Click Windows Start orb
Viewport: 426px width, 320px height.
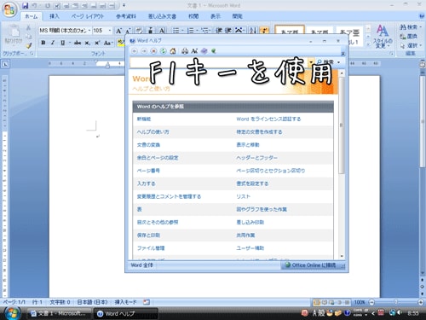tap(12, 313)
